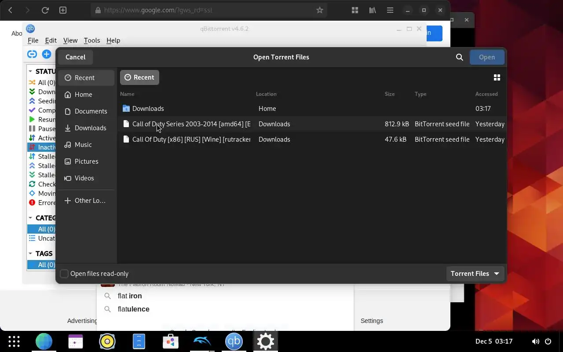Bookmark page with star icon
Viewport: 563px width, 352px height.
(320, 10)
